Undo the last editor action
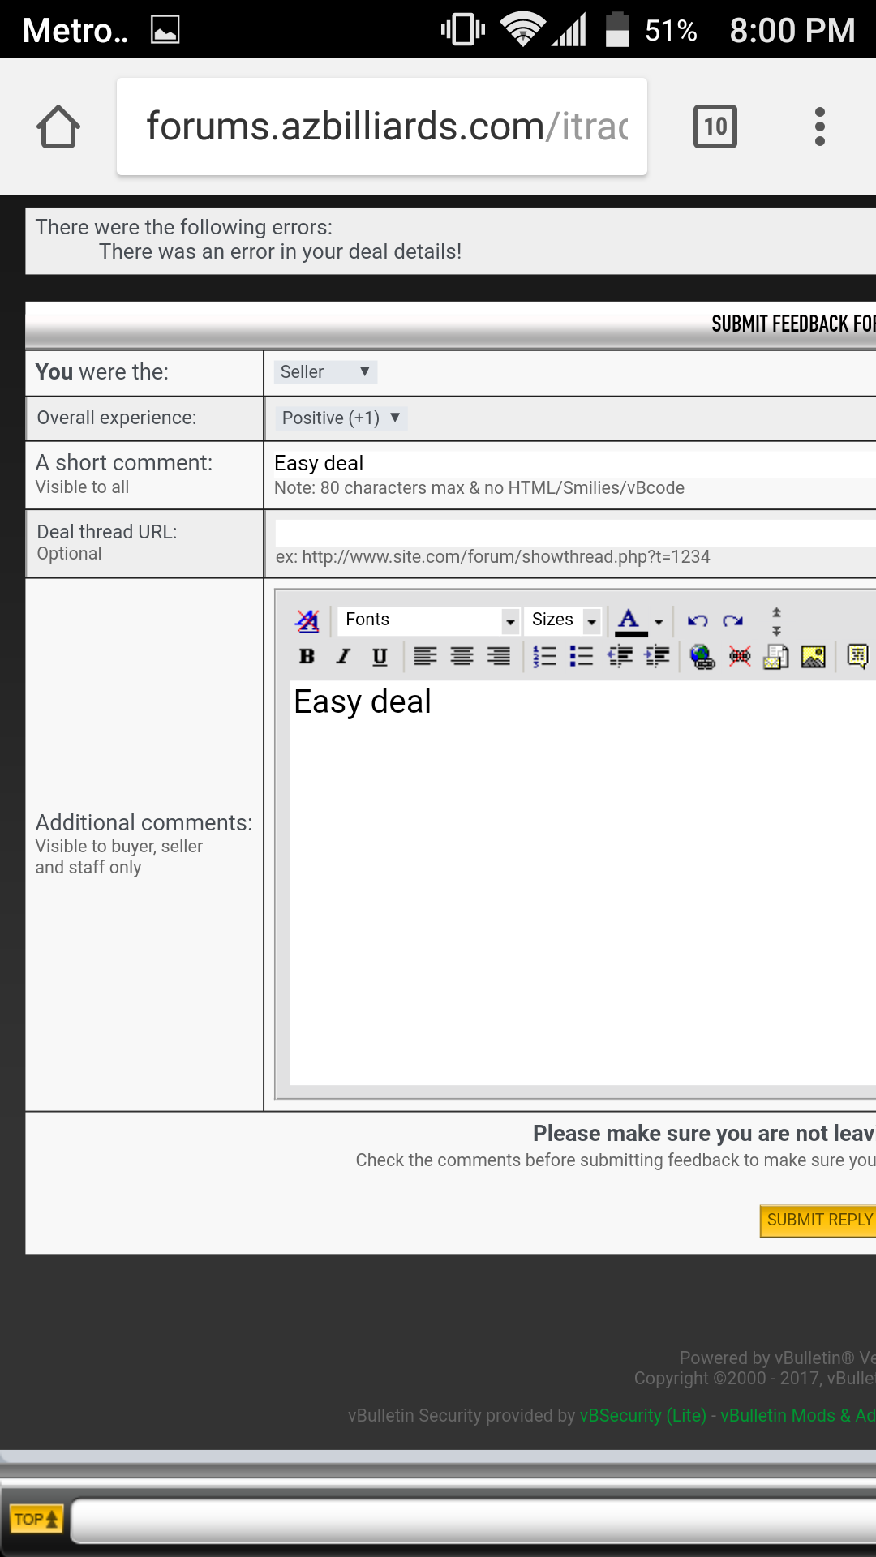This screenshot has height=1557, width=876. point(697,621)
